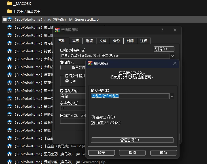Click the ZIP icon of 帝王 file row
The image size is (207, 164).
click(10, 90)
